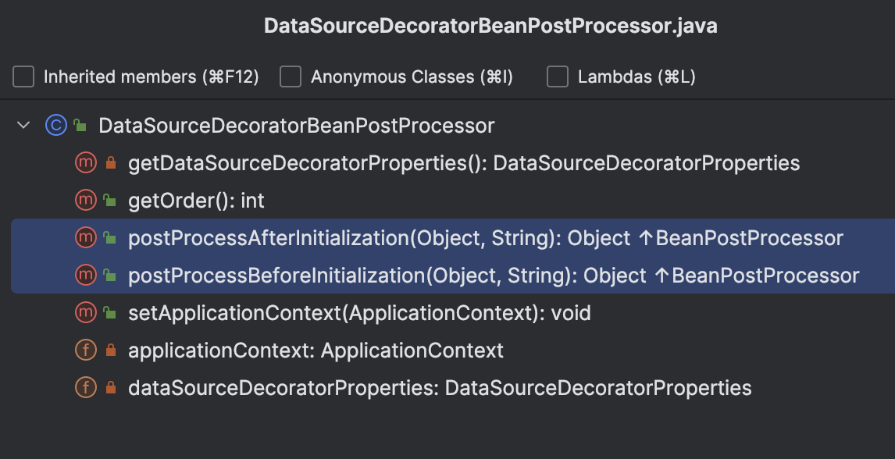Image resolution: width=895 pixels, height=459 pixels.
Task: Click the public visibility icon on getOrder
Action: (x=110, y=201)
